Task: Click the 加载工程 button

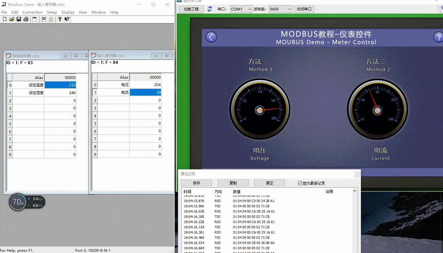Action: (190, 9)
